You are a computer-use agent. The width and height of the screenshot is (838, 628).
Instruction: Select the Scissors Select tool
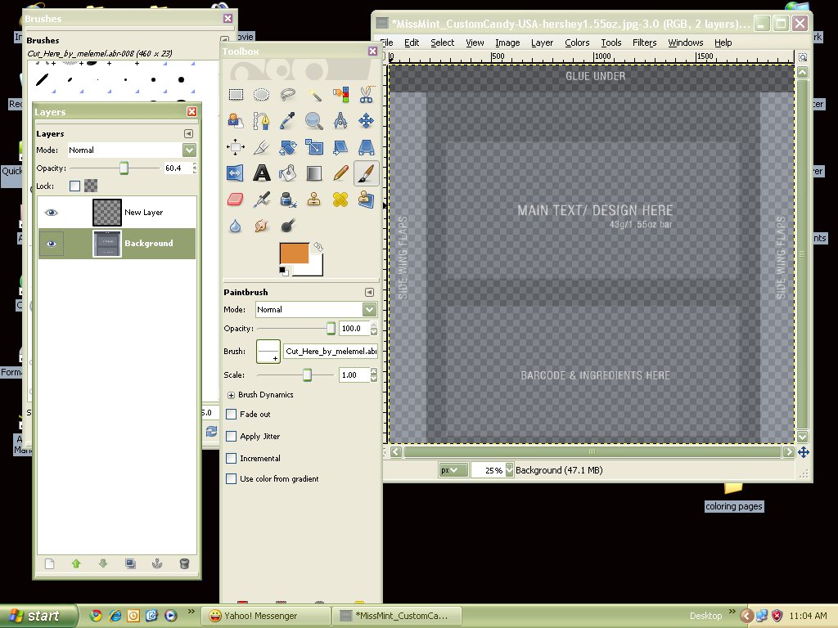click(366, 95)
